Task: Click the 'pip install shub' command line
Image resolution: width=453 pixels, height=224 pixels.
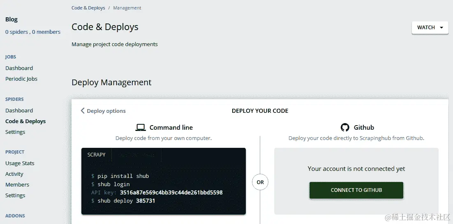Action: point(120,176)
